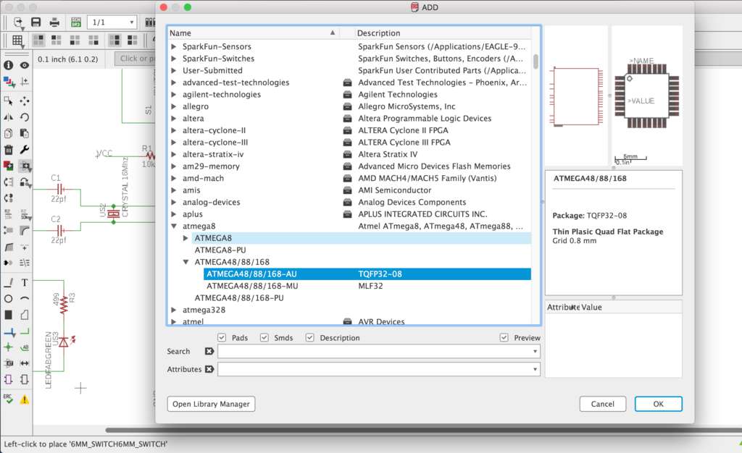This screenshot has height=453, width=742.
Task: Select the Delete trash tool
Action: pos(9,150)
